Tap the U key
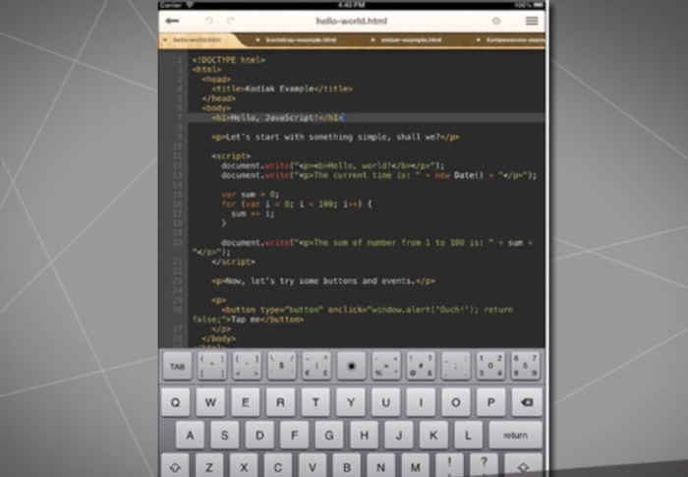 (x=385, y=402)
